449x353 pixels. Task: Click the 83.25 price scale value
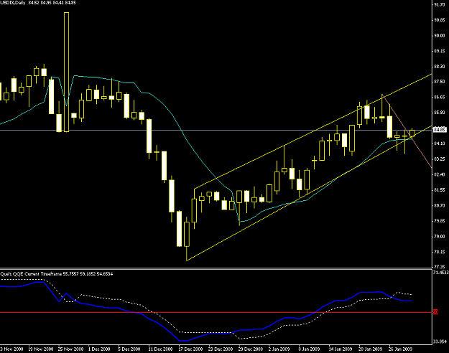[440, 159]
